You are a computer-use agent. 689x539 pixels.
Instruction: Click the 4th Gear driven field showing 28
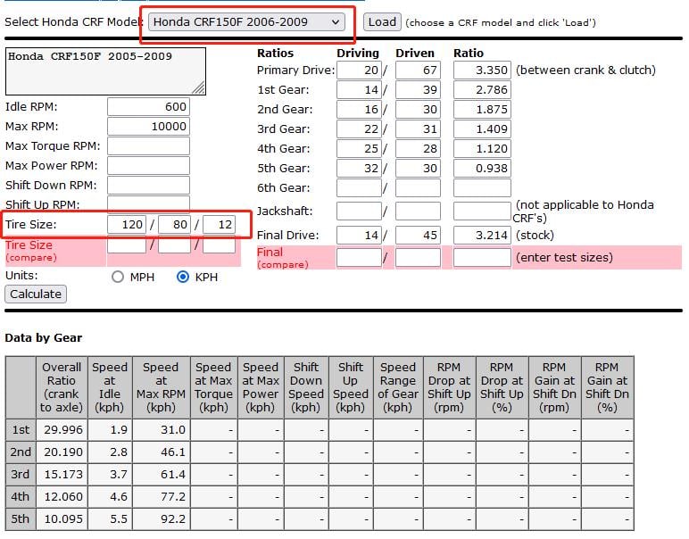(418, 148)
